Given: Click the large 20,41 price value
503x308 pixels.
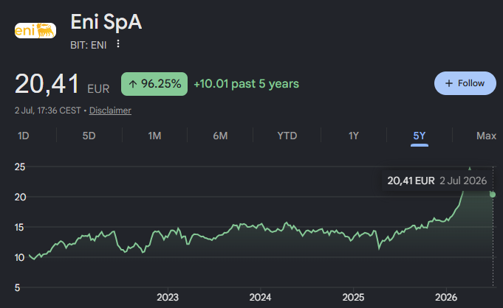Looking at the screenshot, I should [x=47, y=84].
